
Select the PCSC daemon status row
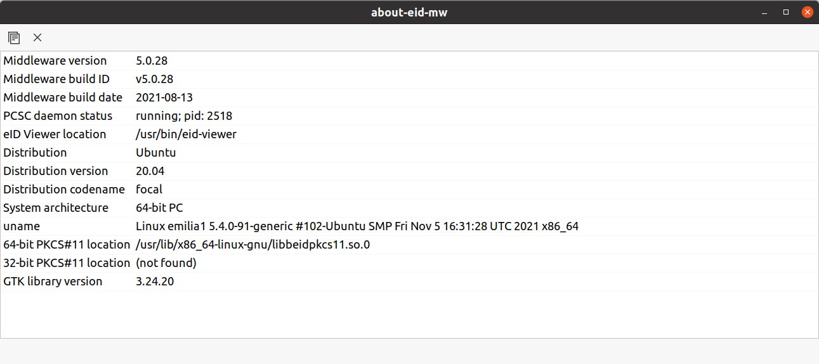tap(409, 116)
